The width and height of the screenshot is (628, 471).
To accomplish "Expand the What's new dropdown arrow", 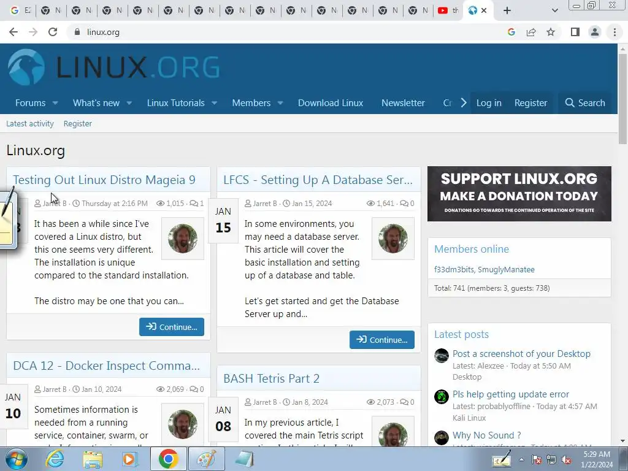I will tap(129, 103).
